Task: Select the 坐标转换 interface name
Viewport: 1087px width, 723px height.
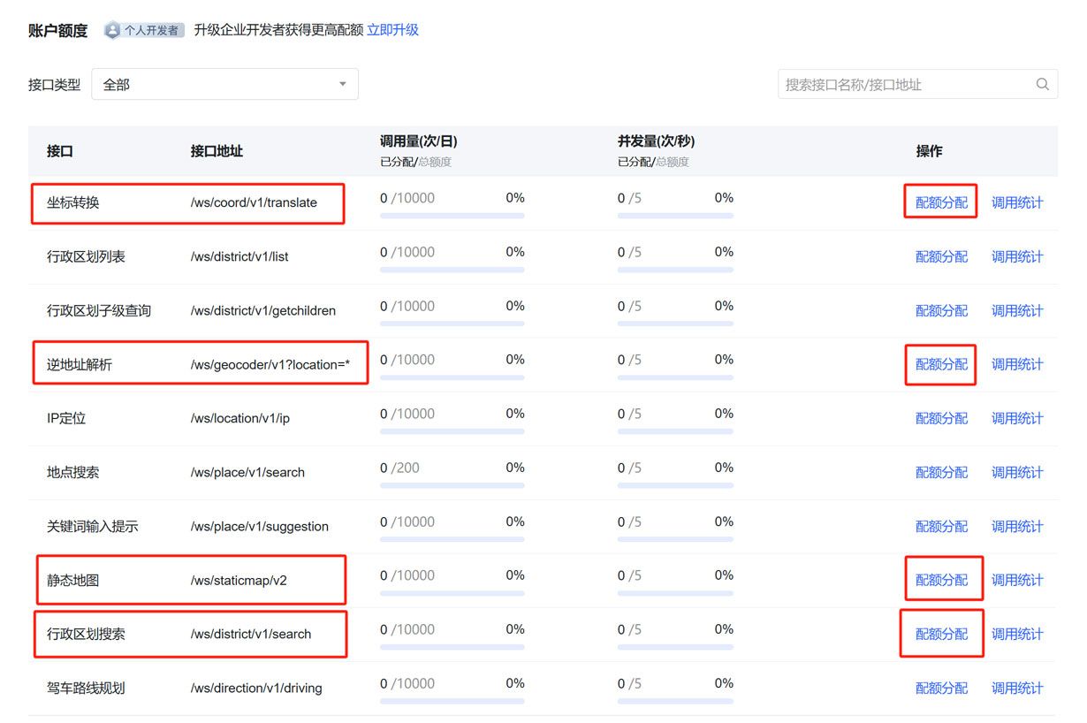Action: point(73,202)
